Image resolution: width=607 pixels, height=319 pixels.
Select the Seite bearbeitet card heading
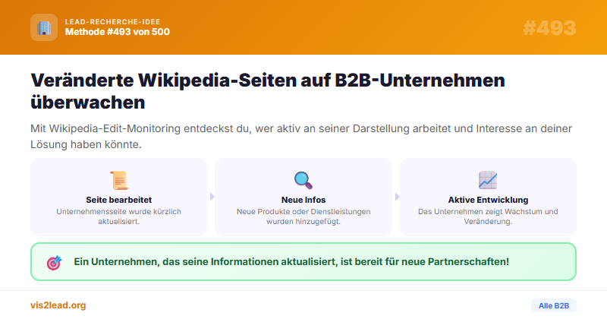tap(119, 200)
